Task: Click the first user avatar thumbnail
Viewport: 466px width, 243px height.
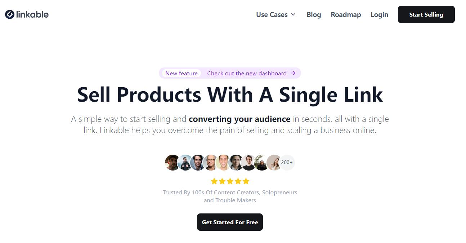Action: point(172,162)
